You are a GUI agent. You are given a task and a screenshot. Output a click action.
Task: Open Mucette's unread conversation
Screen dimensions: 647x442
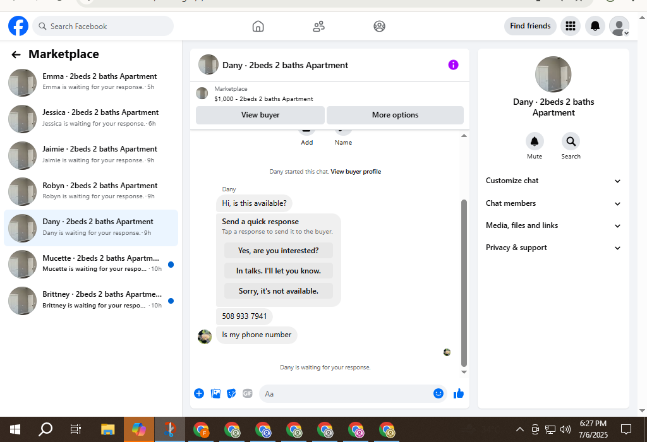(x=91, y=264)
